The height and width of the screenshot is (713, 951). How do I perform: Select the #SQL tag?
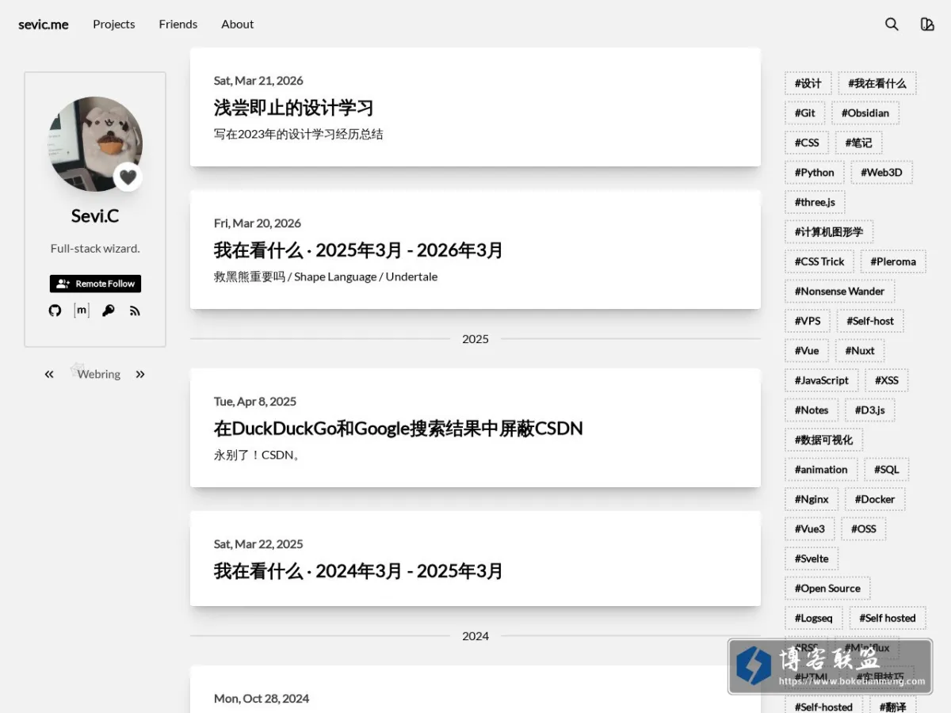(887, 470)
